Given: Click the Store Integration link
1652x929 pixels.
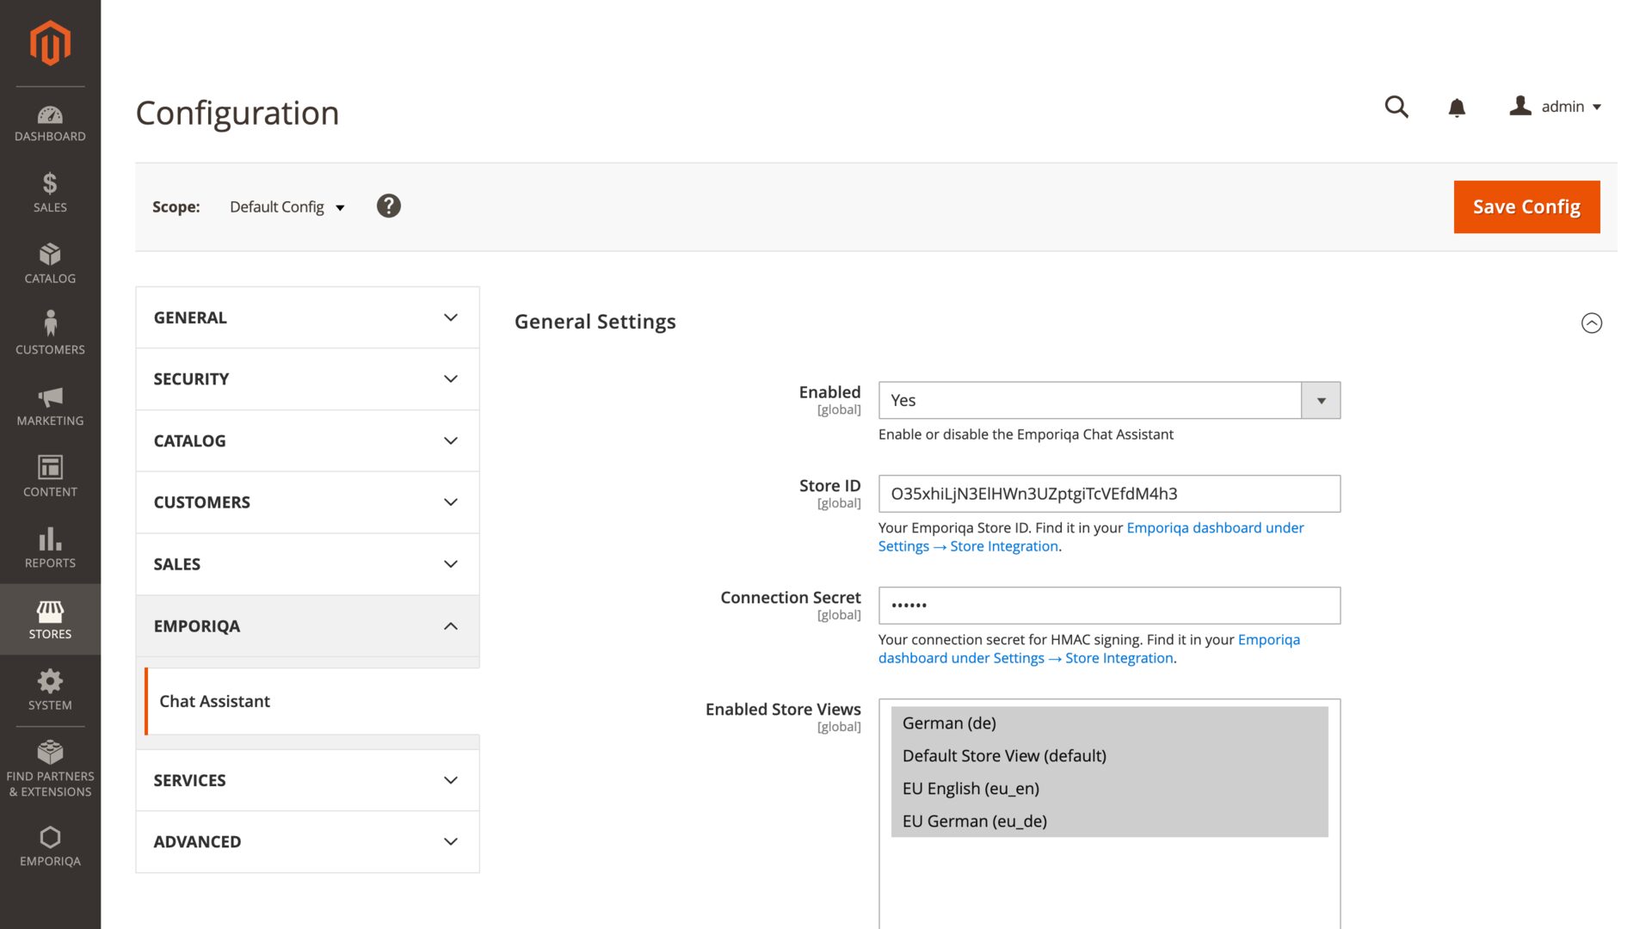Looking at the screenshot, I should (x=1004, y=545).
